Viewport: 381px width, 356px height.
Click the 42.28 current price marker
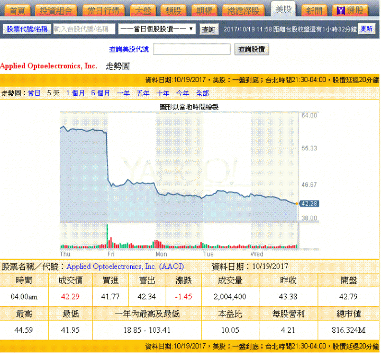click(x=309, y=204)
